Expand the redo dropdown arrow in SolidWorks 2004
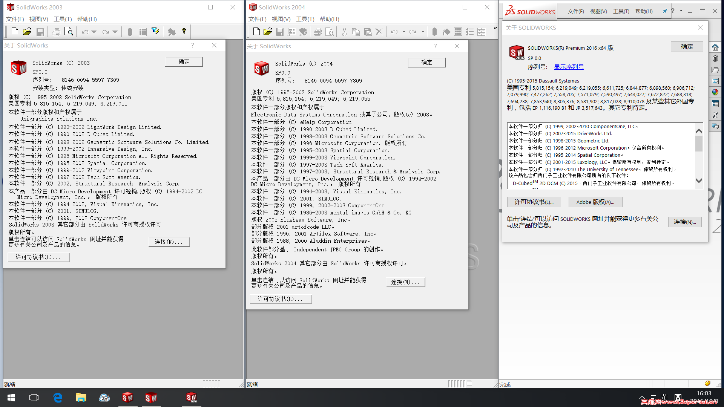724x407 pixels. [423, 32]
